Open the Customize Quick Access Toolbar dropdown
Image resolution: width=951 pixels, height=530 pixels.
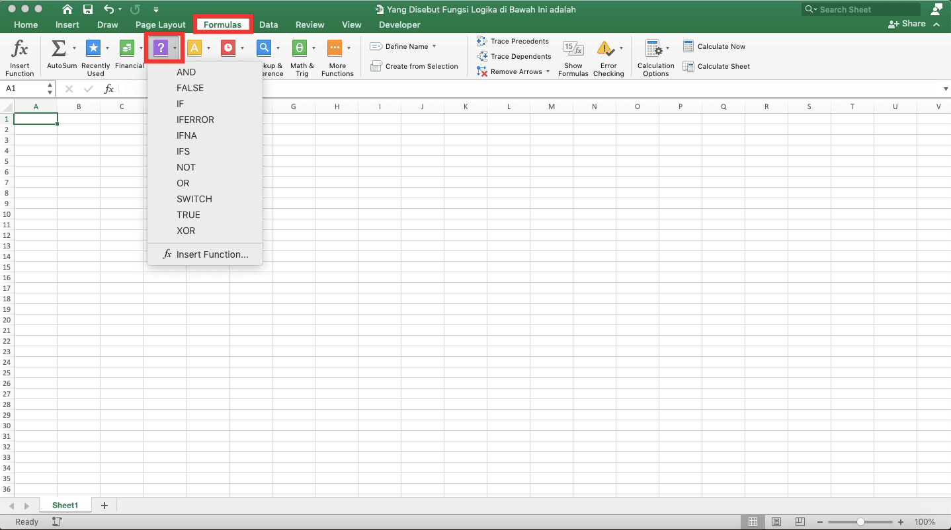pyautogui.click(x=156, y=10)
